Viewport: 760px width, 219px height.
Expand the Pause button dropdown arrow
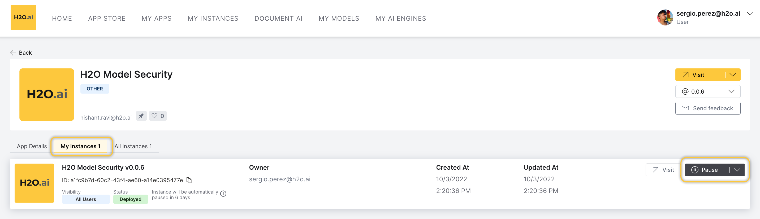(x=737, y=170)
